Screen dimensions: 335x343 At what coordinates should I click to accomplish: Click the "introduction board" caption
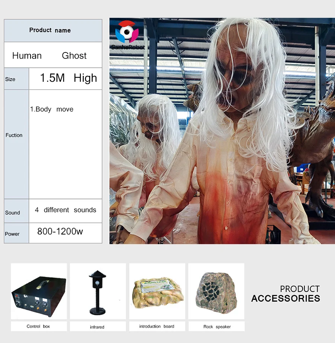click(x=157, y=326)
